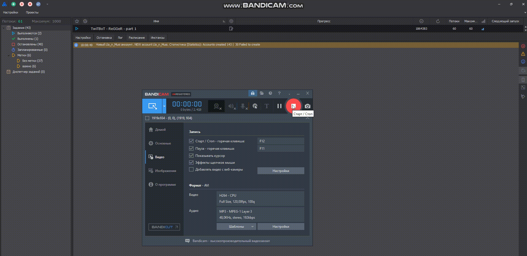Toggle the speaker sound icon

231,106
